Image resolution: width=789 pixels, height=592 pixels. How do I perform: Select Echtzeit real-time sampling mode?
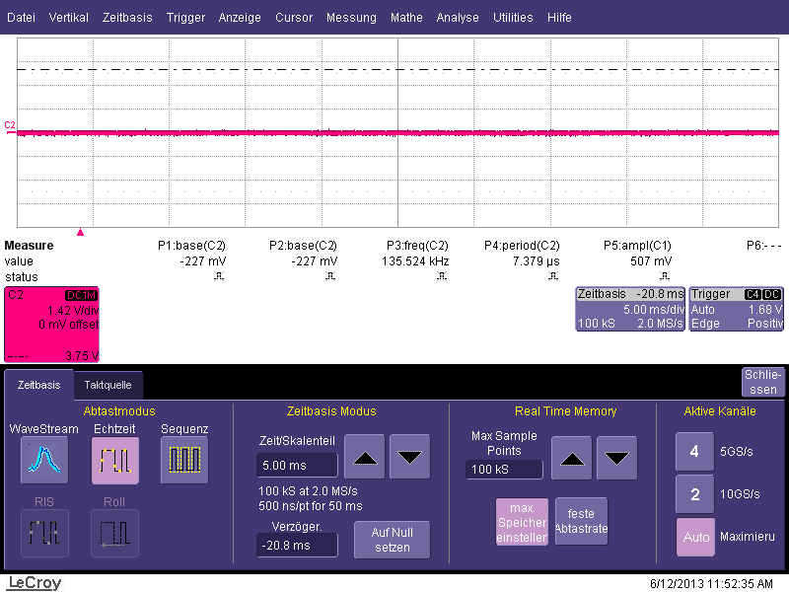coord(114,460)
